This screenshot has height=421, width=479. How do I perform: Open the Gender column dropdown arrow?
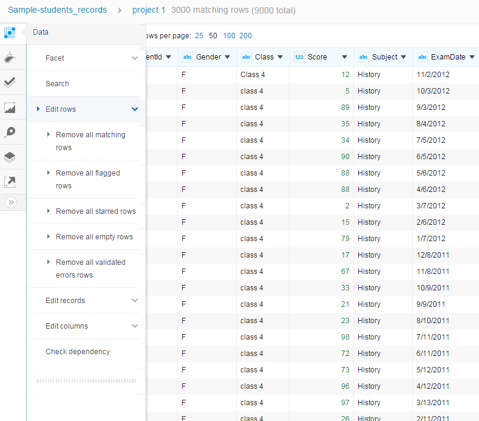click(x=227, y=57)
